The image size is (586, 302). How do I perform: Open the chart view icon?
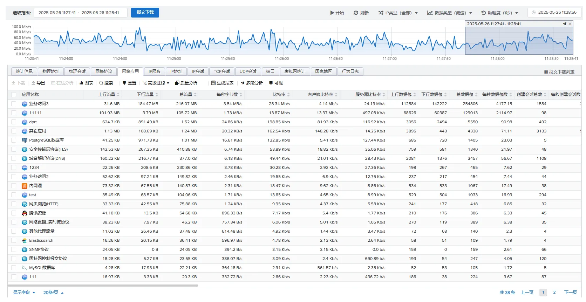(x=81, y=83)
